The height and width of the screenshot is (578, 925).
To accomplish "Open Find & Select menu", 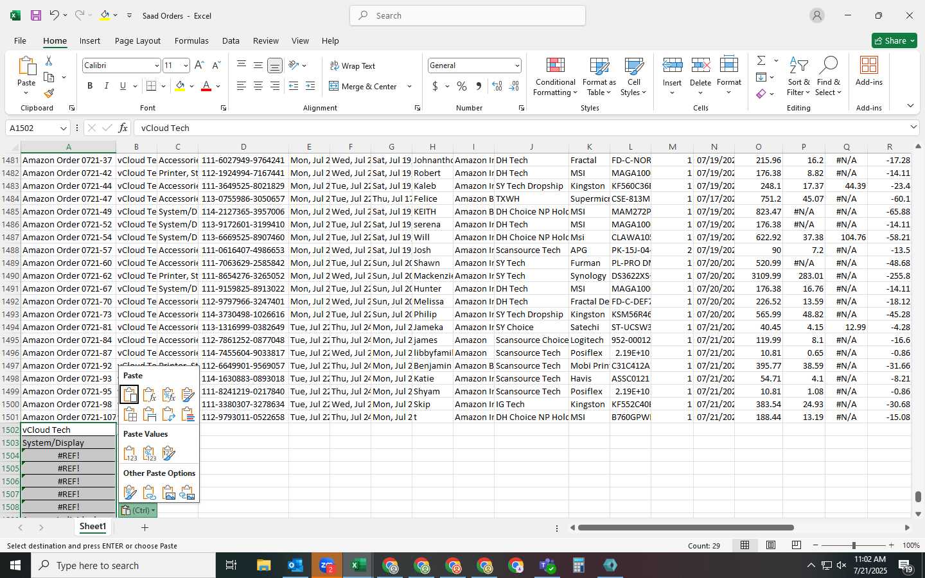I will pyautogui.click(x=829, y=77).
